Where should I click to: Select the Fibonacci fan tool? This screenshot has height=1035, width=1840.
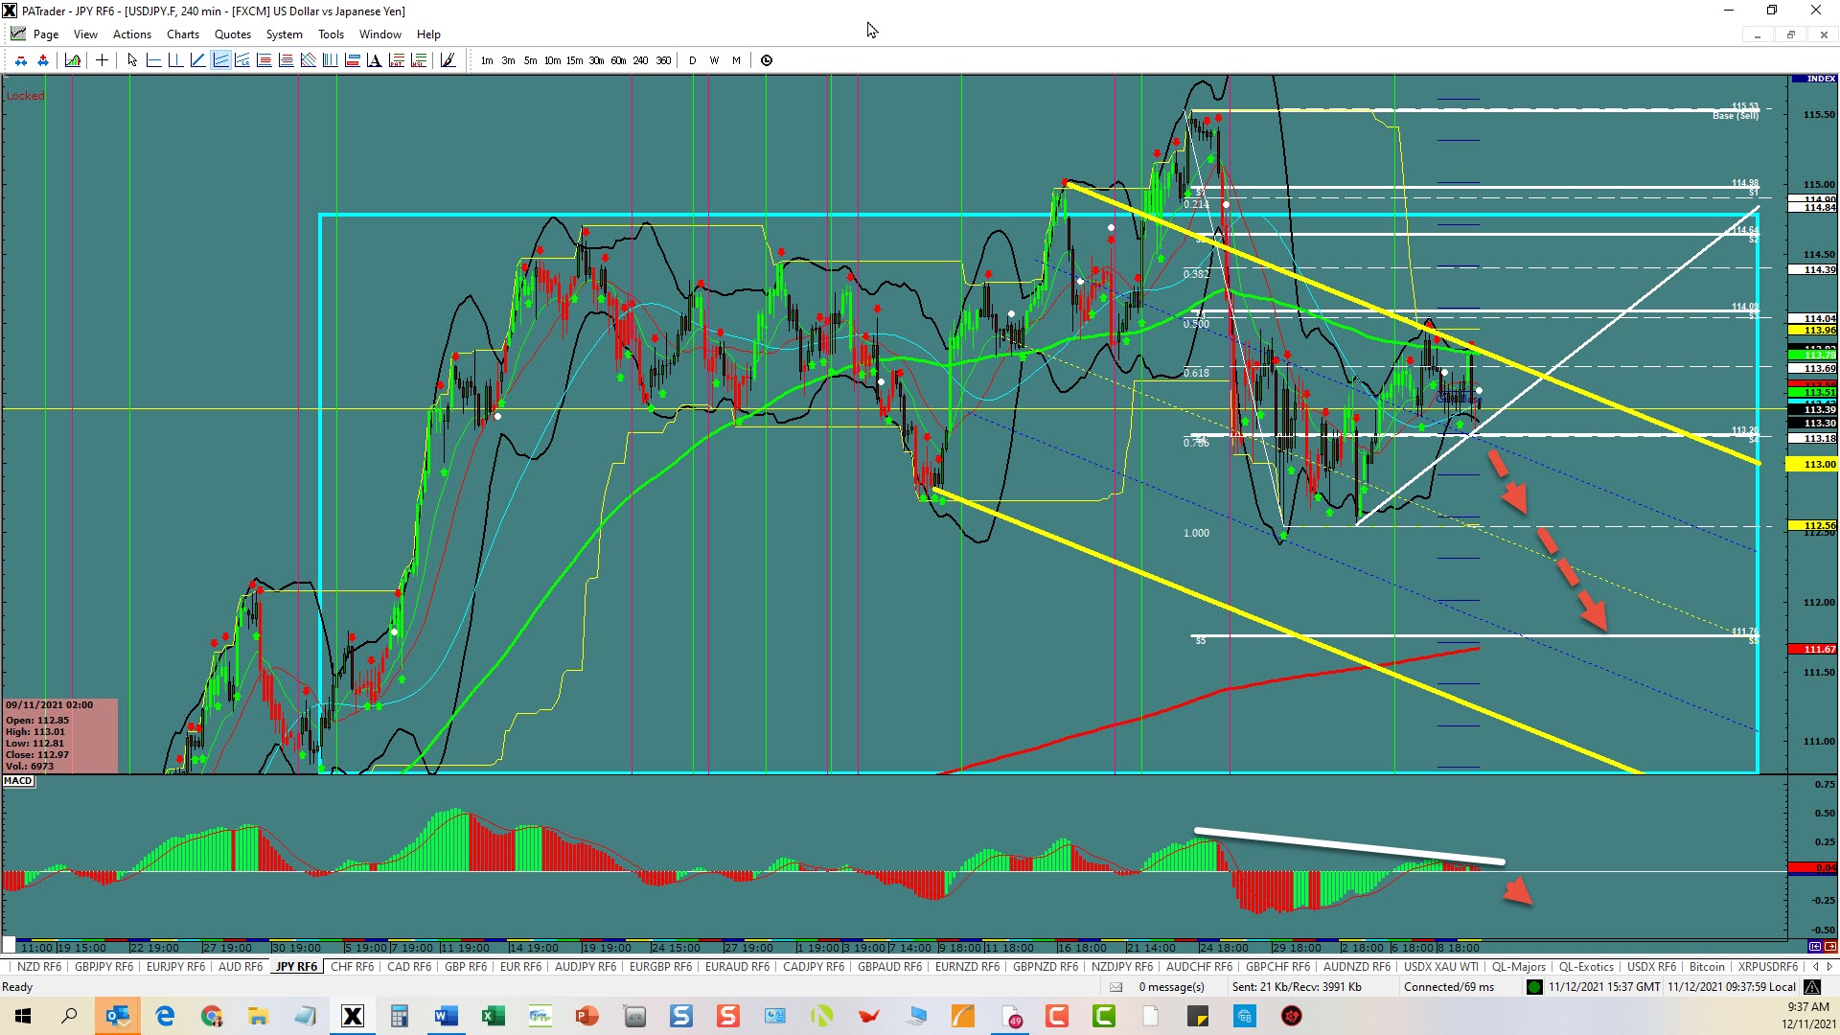tap(309, 60)
